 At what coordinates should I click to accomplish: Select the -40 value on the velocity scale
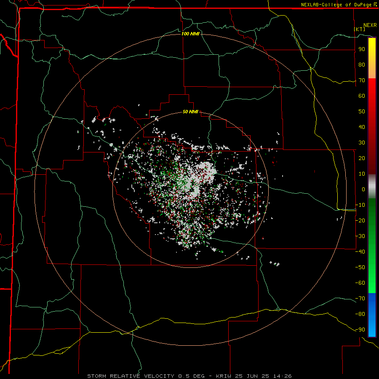pyautogui.click(x=360, y=252)
